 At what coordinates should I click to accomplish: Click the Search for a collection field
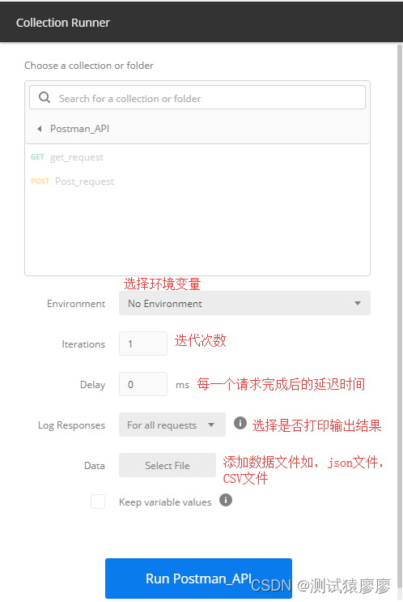(197, 97)
